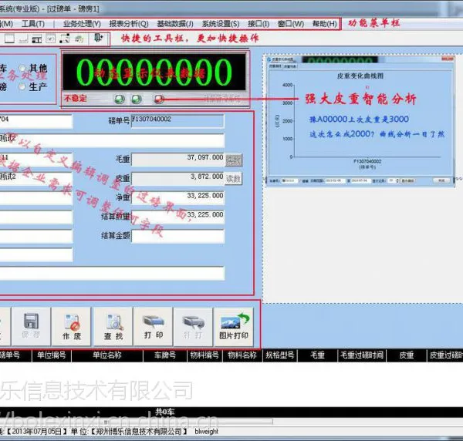Click the dotted selection region toolbar icon

click(65, 39)
